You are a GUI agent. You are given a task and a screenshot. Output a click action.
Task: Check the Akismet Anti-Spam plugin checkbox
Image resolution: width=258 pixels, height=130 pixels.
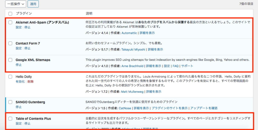(x=10, y=22)
